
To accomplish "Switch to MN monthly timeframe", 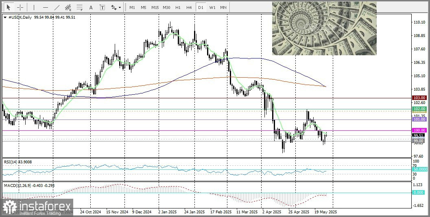I will point(223,7).
